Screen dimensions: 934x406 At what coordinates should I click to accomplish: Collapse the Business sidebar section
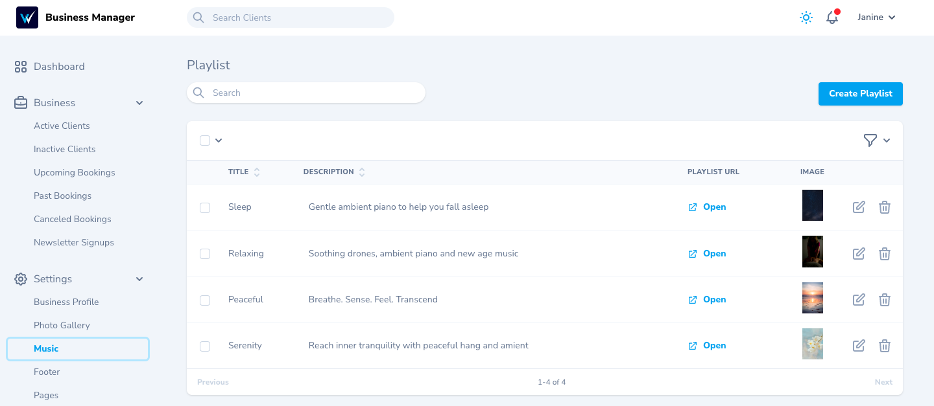coord(139,102)
